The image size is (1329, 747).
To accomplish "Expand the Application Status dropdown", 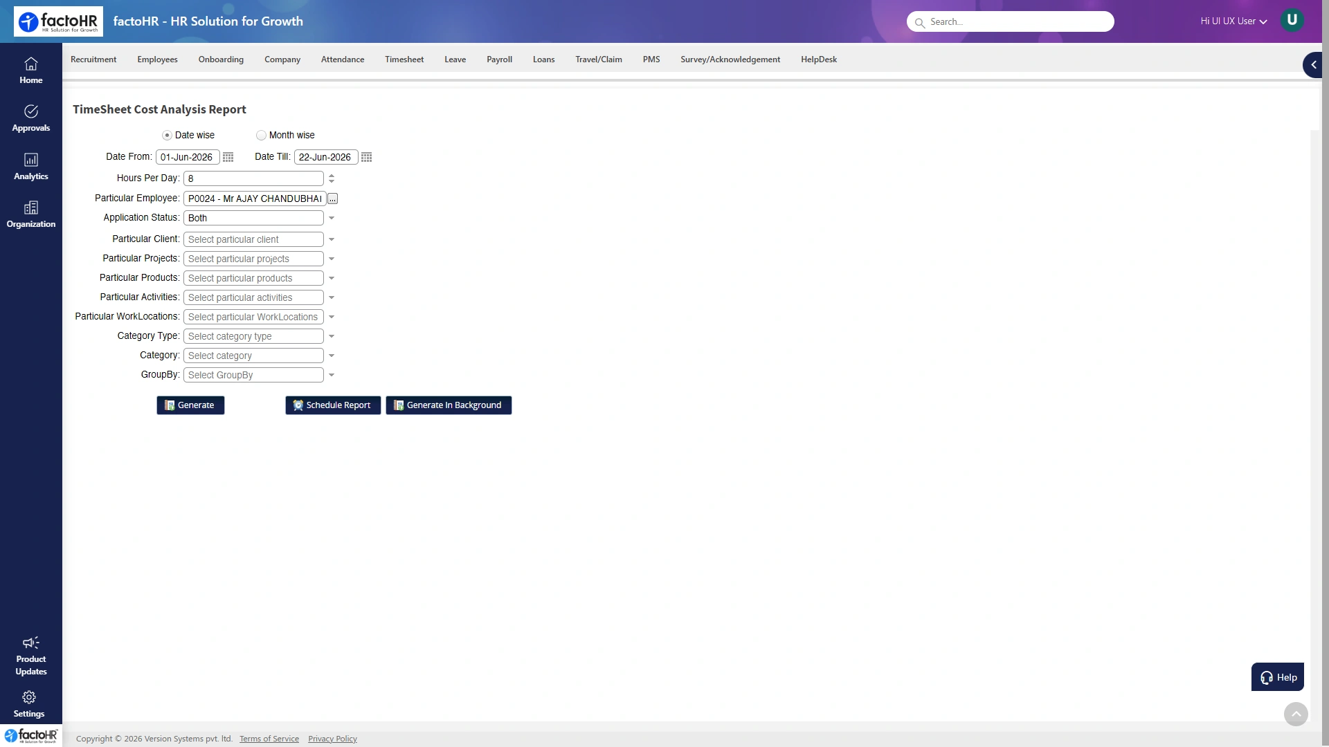I will click(x=332, y=219).
